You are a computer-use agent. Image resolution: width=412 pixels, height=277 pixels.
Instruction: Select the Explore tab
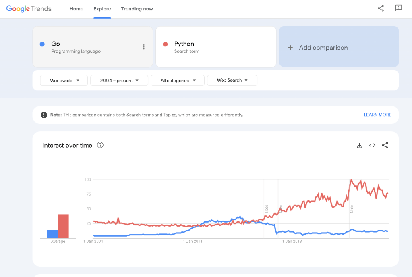point(102,9)
